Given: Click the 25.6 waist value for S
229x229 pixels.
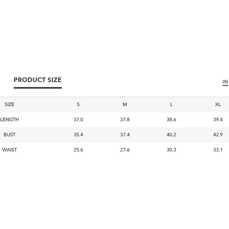Looking at the screenshot, I should [x=78, y=150].
